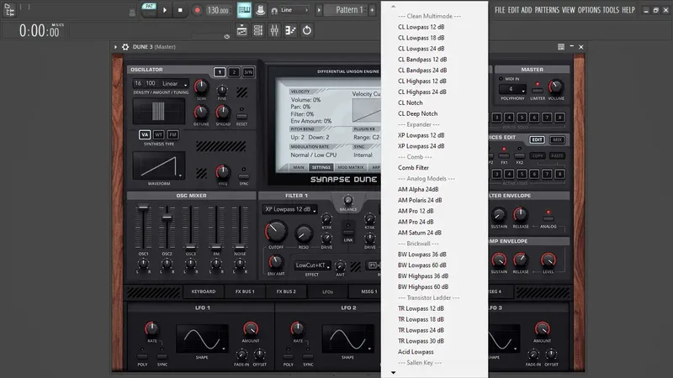Select CL Bandpass 24 dB filter

point(422,70)
